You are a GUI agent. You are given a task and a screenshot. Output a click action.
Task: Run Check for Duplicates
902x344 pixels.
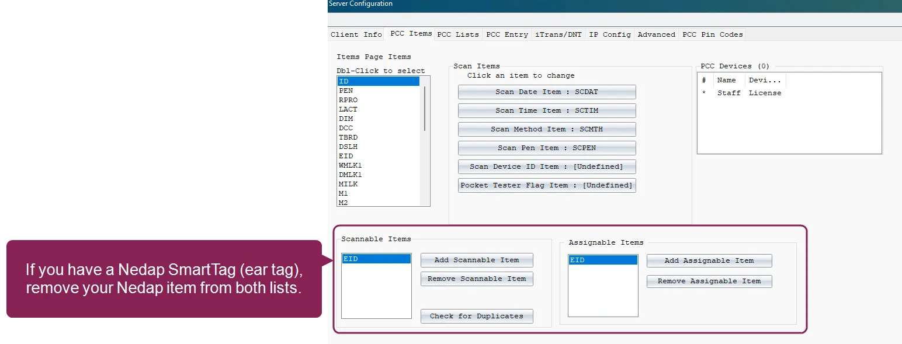point(477,317)
